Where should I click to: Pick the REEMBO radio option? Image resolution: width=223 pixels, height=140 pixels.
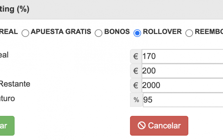tap(189, 33)
